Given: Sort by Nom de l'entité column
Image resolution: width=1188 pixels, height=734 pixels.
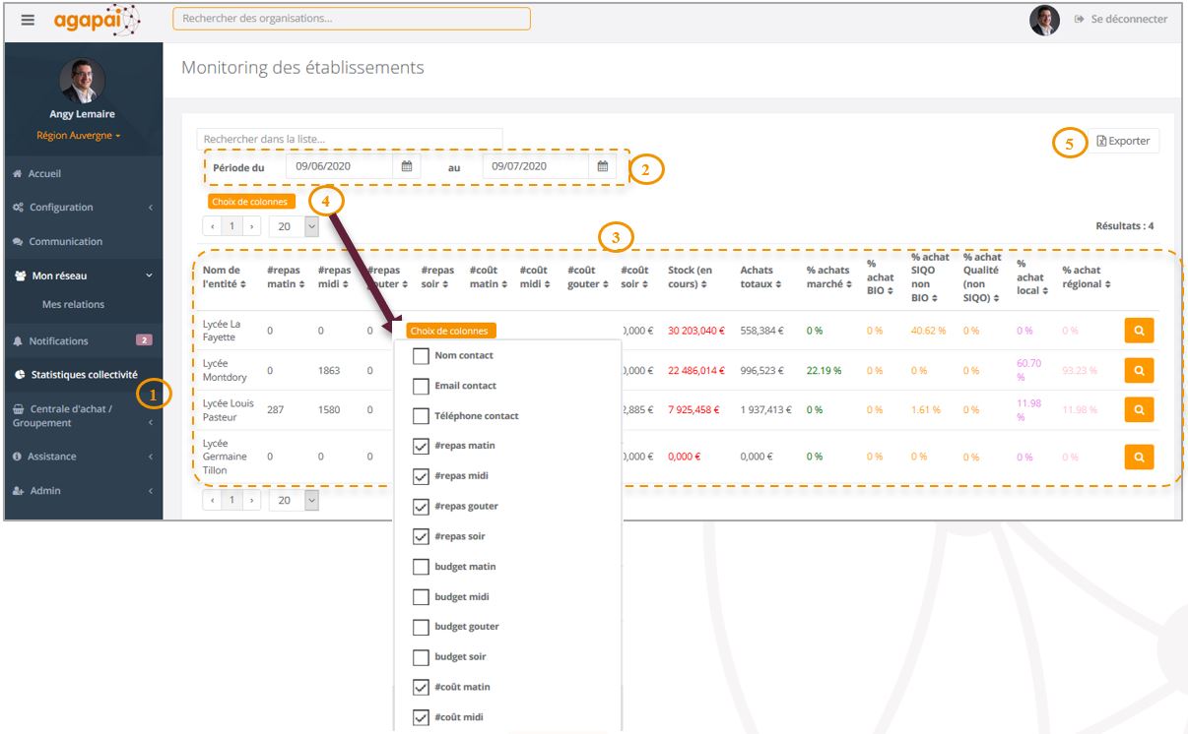Looking at the screenshot, I should [226, 277].
